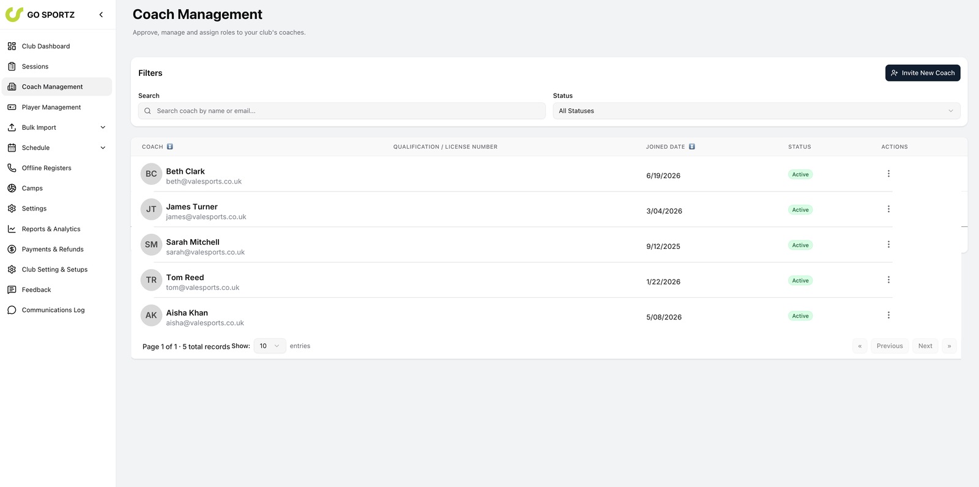
Task: Sort by the Joined Date column sort icon
Action: click(x=692, y=147)
